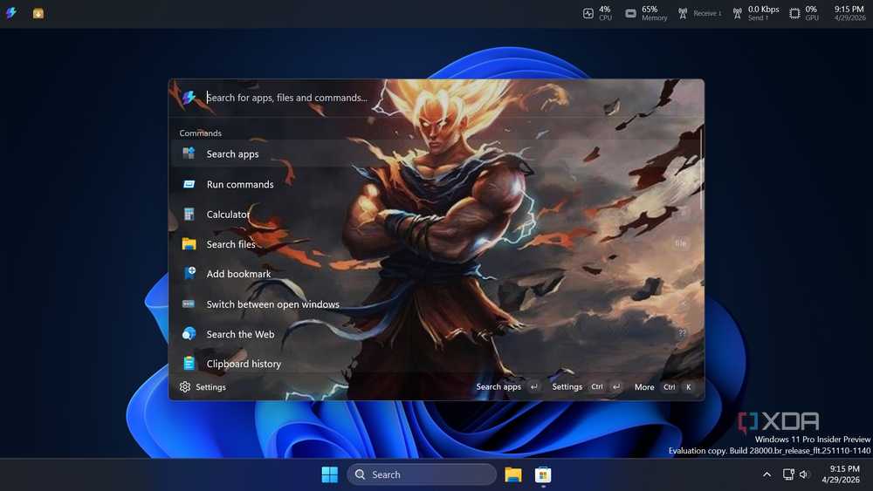Viewport: 873px width, 491px height.
Task: Click the 0.0 Kbps Send reading
Action: click(x=763, y=13)
